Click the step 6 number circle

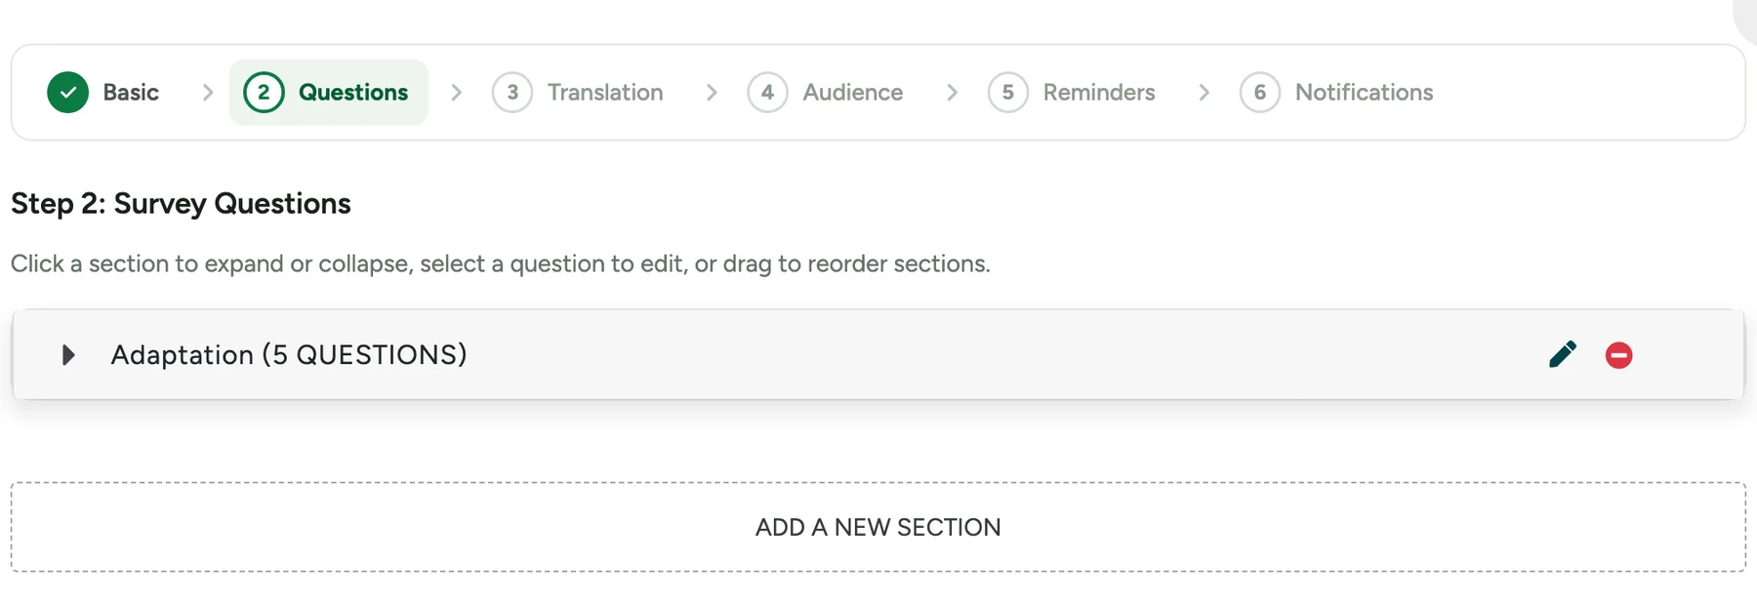(1260, 93)
